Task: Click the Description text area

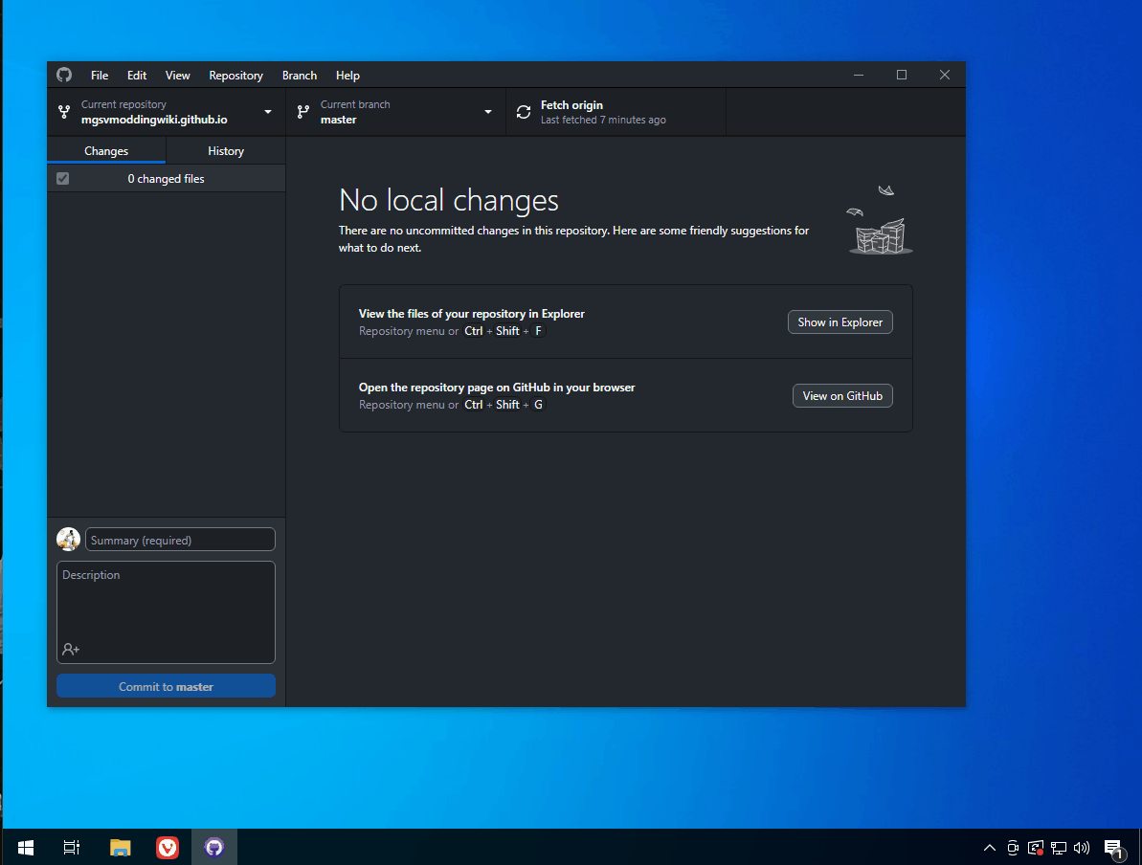Action: coord(166,611)
